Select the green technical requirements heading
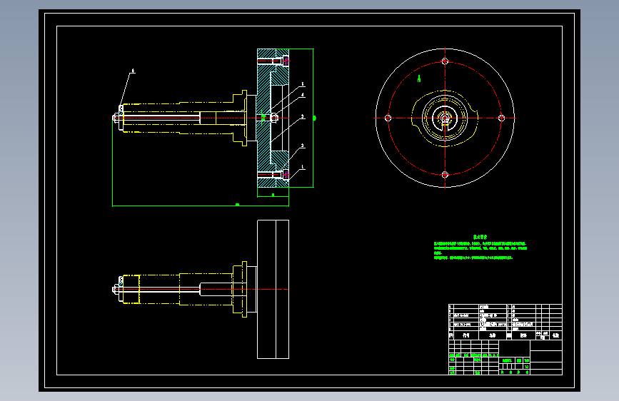Image resolution: width=619 pixels, height=401 pixels. click(480, 237)
